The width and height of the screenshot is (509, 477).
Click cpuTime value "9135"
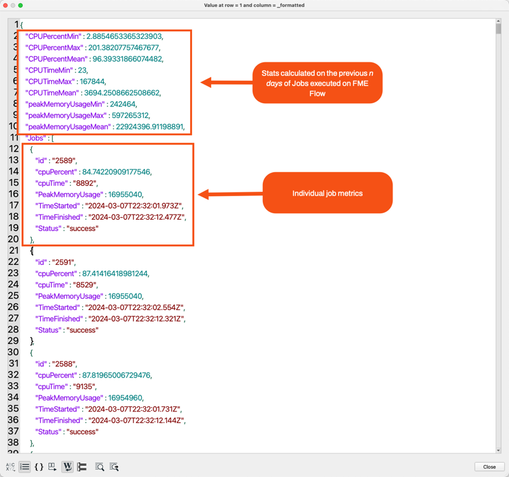click(x=85, y=387)
